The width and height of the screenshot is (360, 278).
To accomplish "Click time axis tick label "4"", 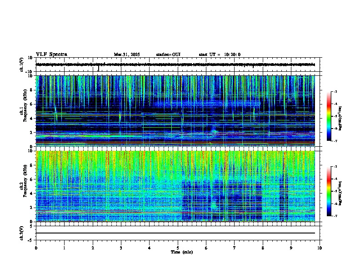I will 150,248.
